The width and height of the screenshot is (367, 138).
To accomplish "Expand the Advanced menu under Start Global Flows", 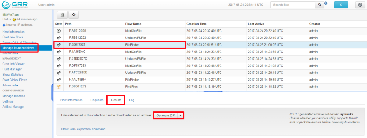I will click(x=10, y=85).
